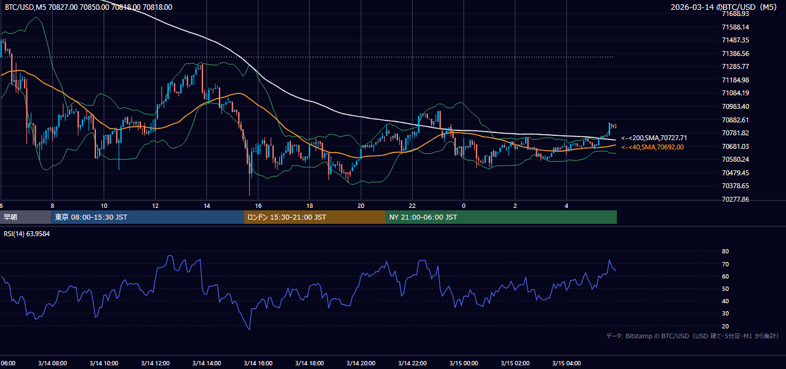Image resolution: width=786 pixels, height=369 pixels.
Task: Click the bottom time label 3/14 20:00
Action: click(361, 363)
